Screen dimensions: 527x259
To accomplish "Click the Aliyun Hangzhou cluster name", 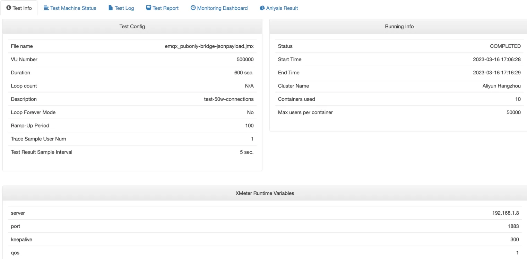I will [501, 86].
